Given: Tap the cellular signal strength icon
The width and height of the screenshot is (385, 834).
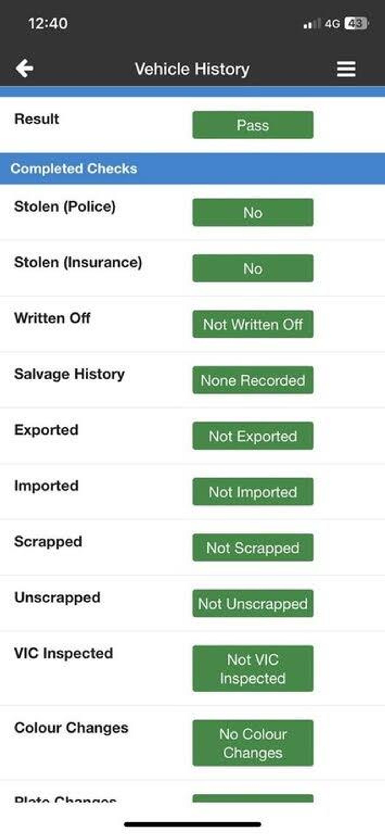Looking at the screenshot, I should (x=312, y=24).
